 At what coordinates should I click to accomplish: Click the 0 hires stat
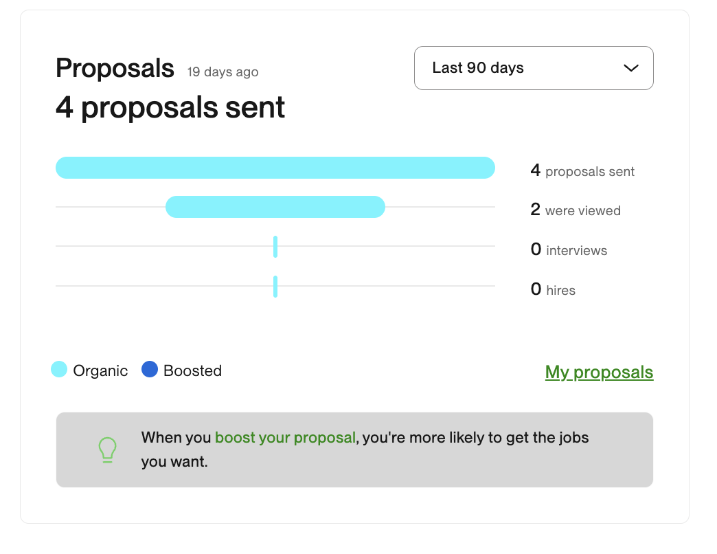tap(553, 289)
